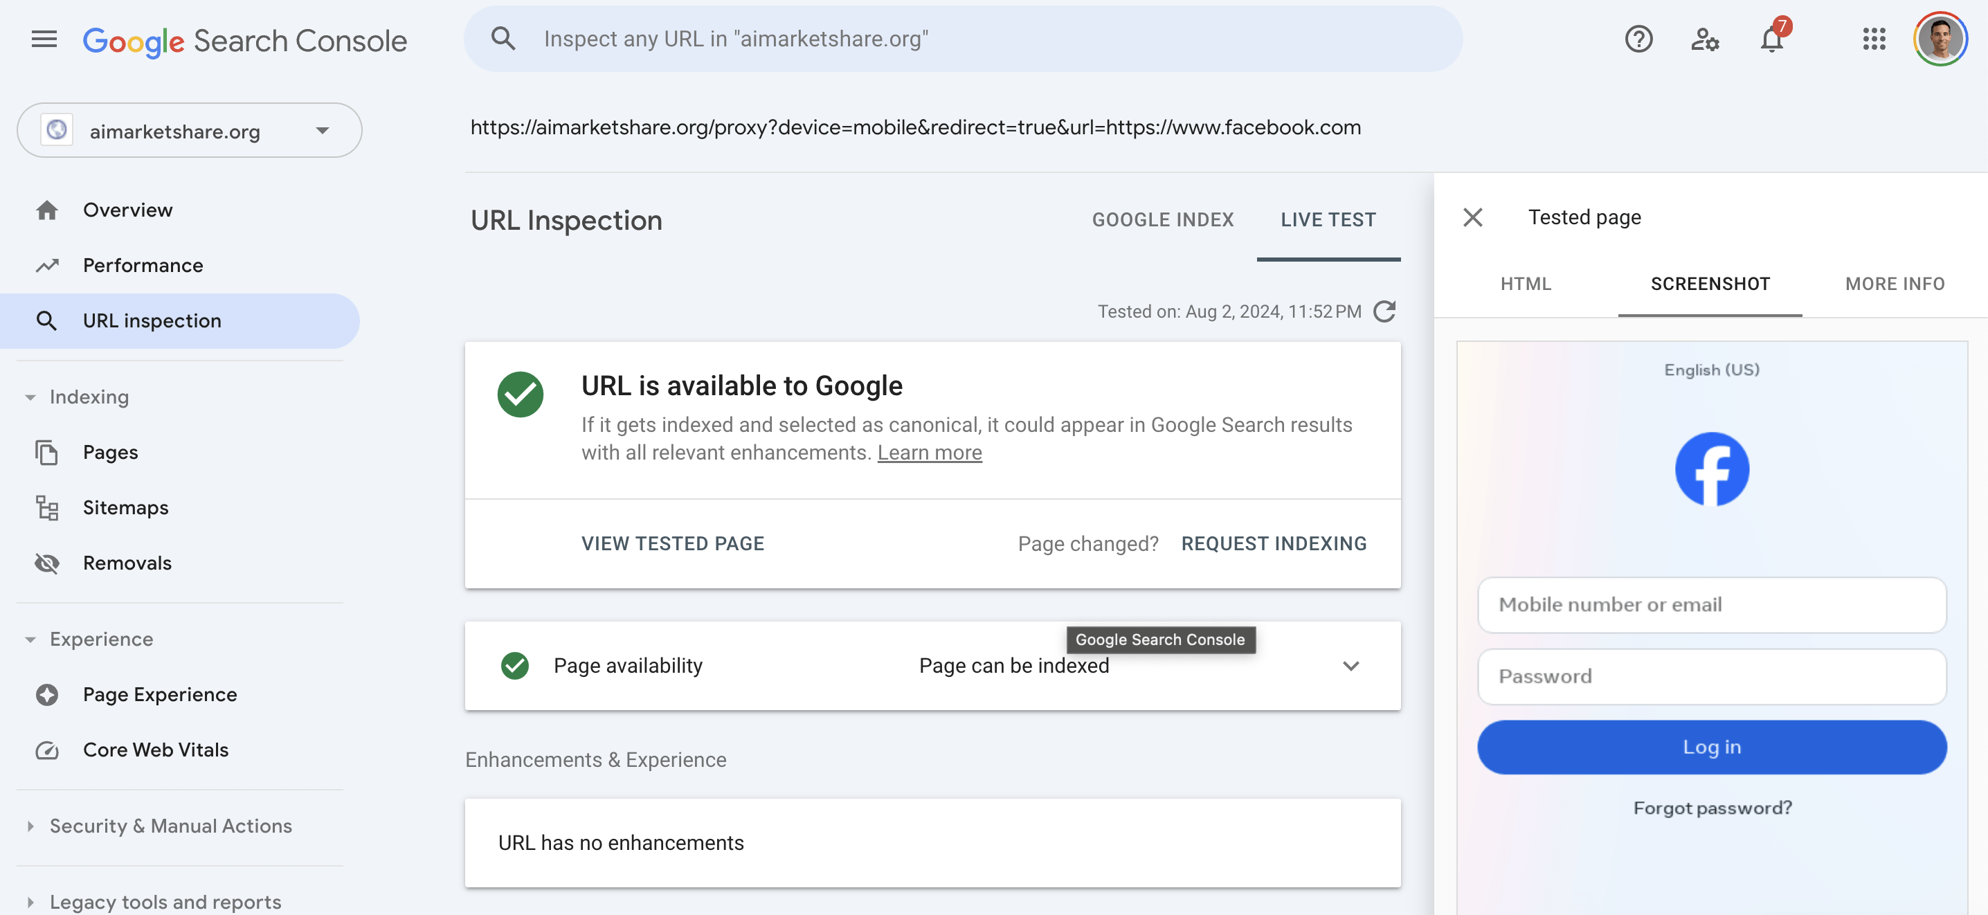
Task: Collapse the Indexing section
Action: [31, 397]
